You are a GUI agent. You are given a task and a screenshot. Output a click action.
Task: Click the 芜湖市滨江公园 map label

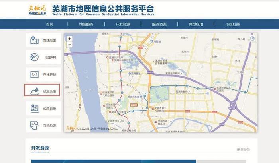[116, 121]
